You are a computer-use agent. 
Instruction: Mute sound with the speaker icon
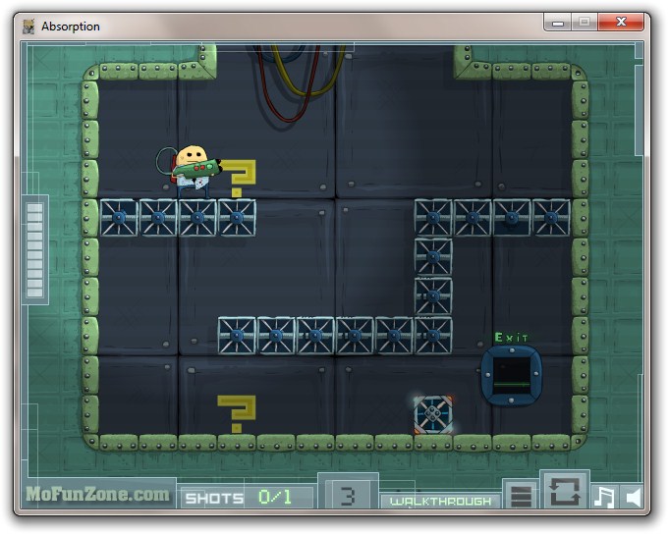(x=634, y=497)
